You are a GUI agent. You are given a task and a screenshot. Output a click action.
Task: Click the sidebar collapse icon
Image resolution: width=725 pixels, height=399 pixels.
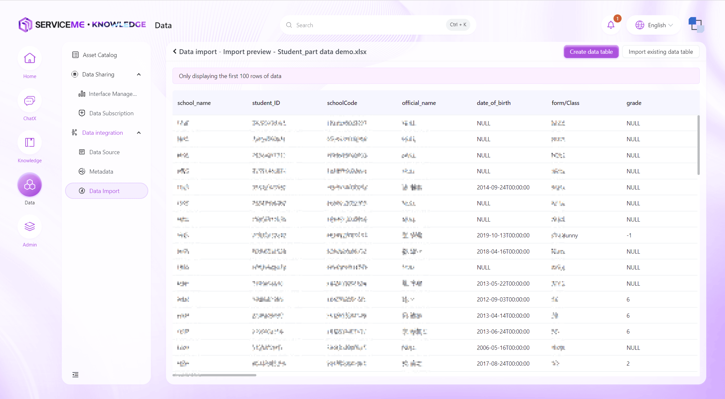coord(75,375)
